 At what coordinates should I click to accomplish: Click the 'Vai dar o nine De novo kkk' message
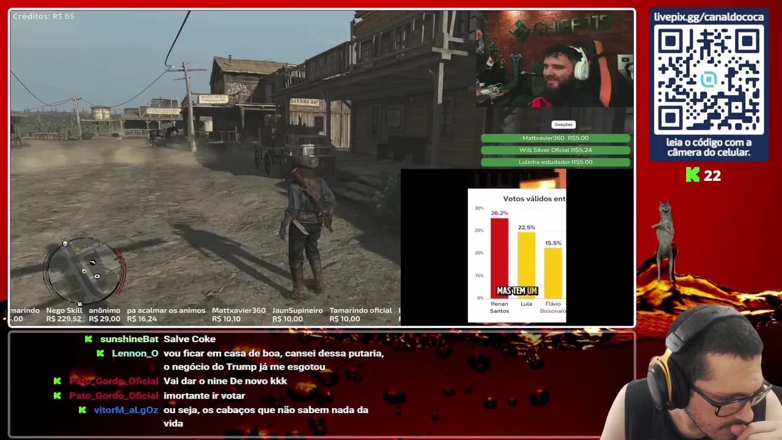point(225,381)
